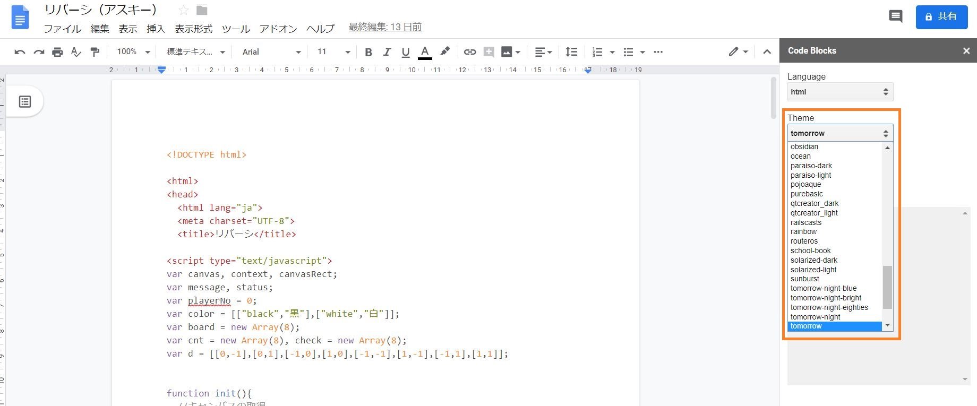Open line spacing options

(571, 52)
